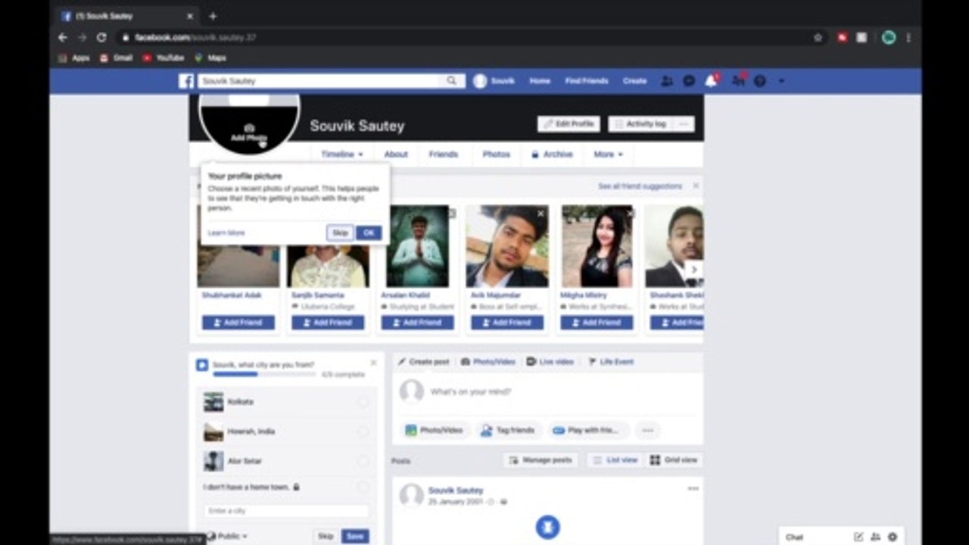Viewport: 969px width, 545px height.
Task: Add Avik Majumdar as a friend
Action: point(507,322)
